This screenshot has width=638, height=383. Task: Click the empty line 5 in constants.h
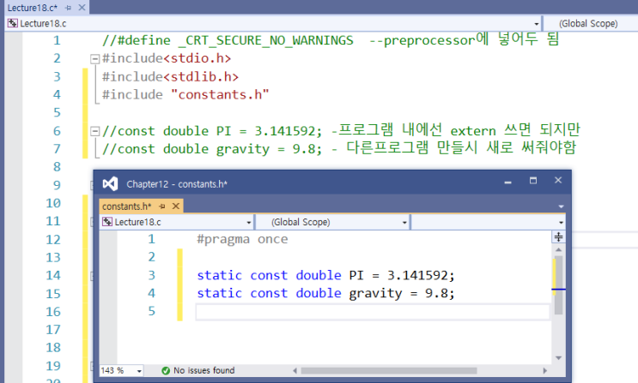(371, 312)
